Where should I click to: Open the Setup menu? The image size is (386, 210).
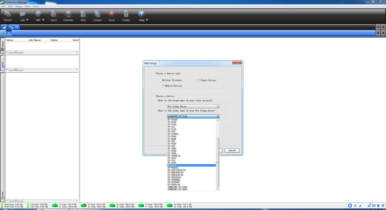19,7
